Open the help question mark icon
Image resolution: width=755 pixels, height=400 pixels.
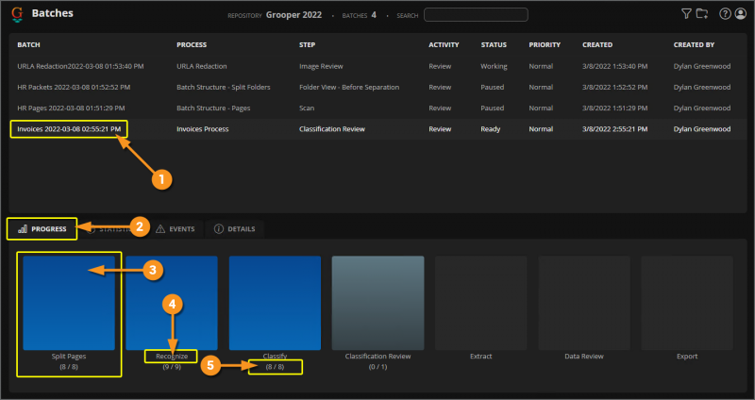(x=725, y=14)
